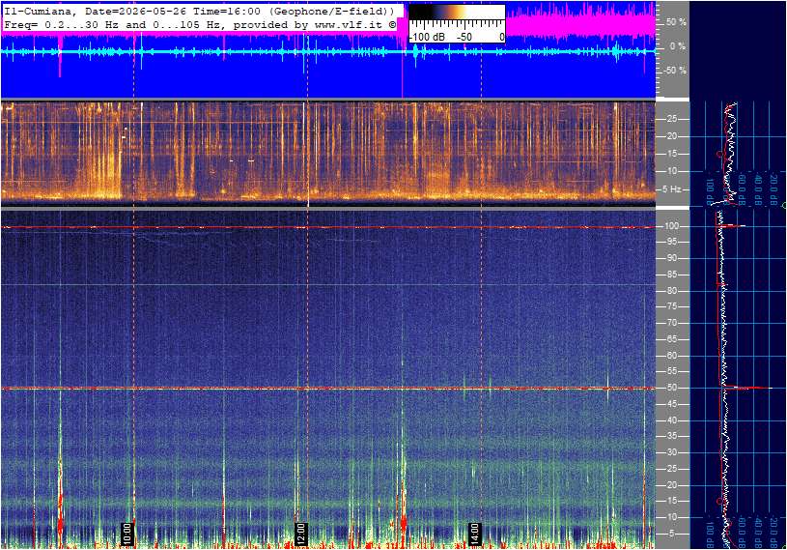
Task: Click the 45 frequency axis label
Action: (671, 404)
